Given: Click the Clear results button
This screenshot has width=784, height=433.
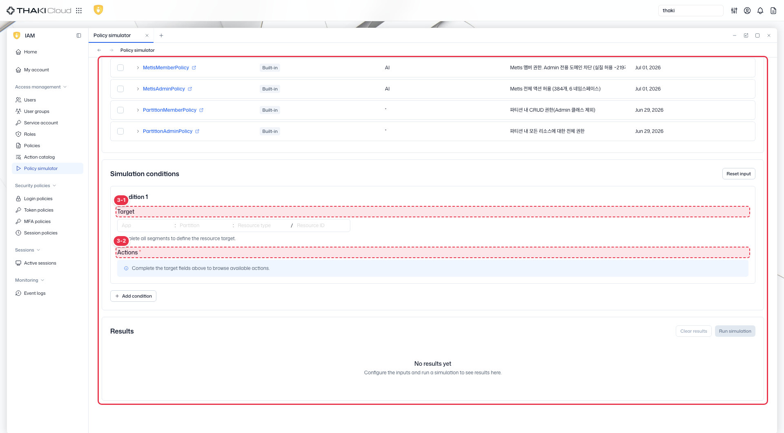Looking at the screenshot, I should pyautogui.click(x=693, y=331).
